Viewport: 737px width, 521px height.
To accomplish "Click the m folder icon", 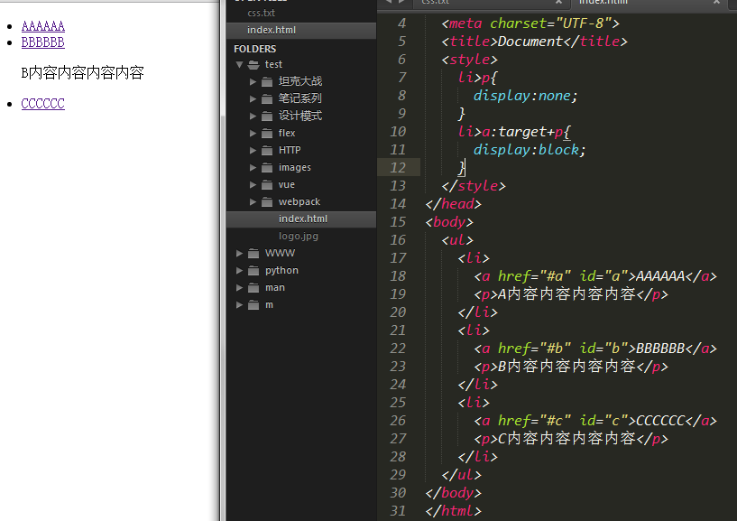I will pos(253,305).
